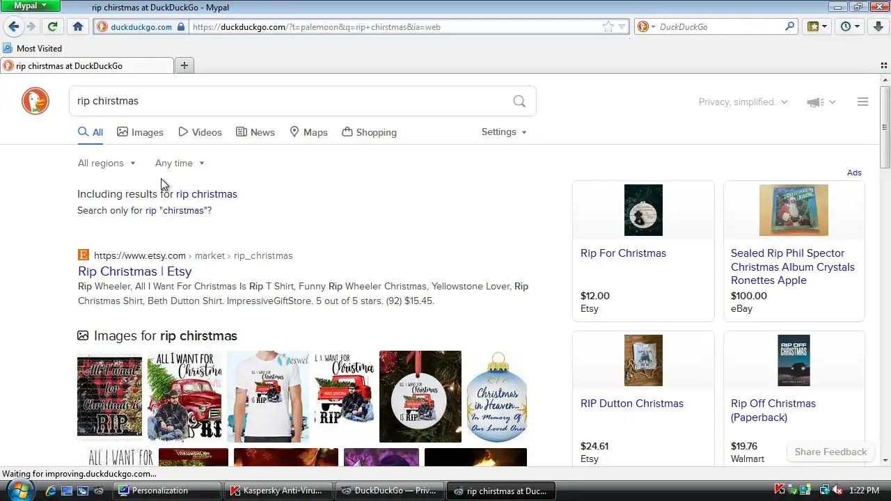This screenshot has width=891, height=501.
Task: Expand the 'Privacy, simplified.' dropdown
Action: click(743, 102)
